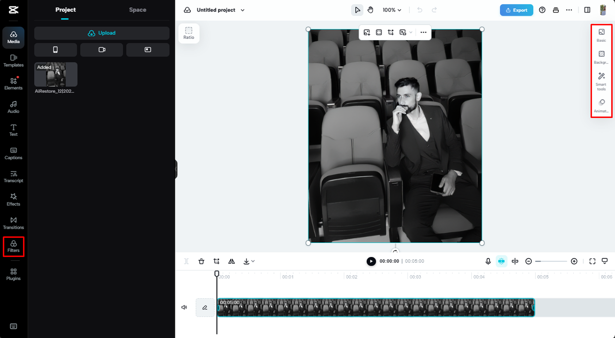Open the user profile avatar
The height and width of the screenshot is (338, 615).
(603, 10)
